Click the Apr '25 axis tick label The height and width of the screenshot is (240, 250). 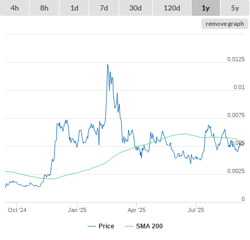coord(137,210)
